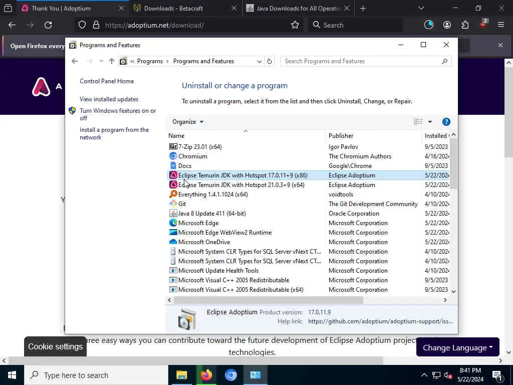Screen dimensions: 513x385
Task: Go up one level in Control Panel
Action: [x=112, y=61]
